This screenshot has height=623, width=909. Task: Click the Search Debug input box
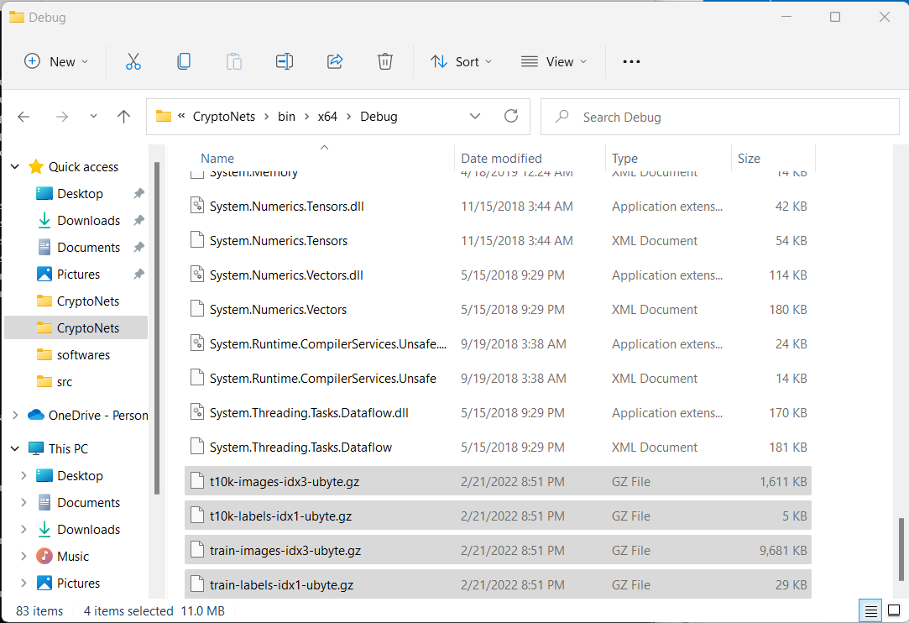(722, 117)
